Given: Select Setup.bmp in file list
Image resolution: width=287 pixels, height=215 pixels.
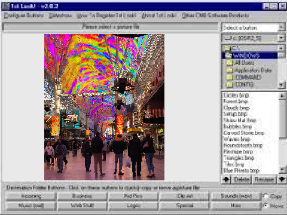Looking at the screenshot, I should coord(235,114).
